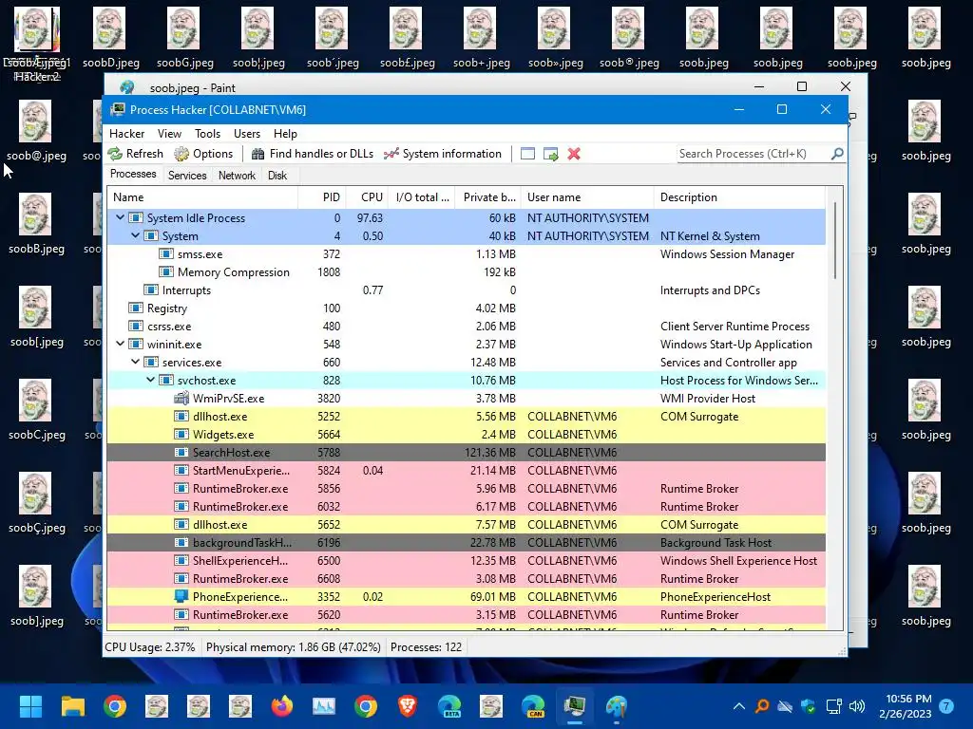Switch to the Network tab
The width and height of the screenshot is (973, 729).
237,176
